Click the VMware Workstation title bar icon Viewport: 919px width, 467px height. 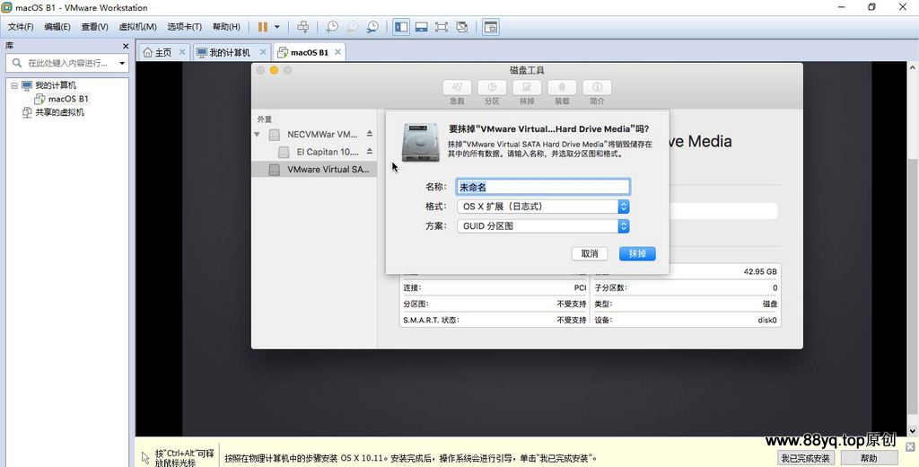6,7
